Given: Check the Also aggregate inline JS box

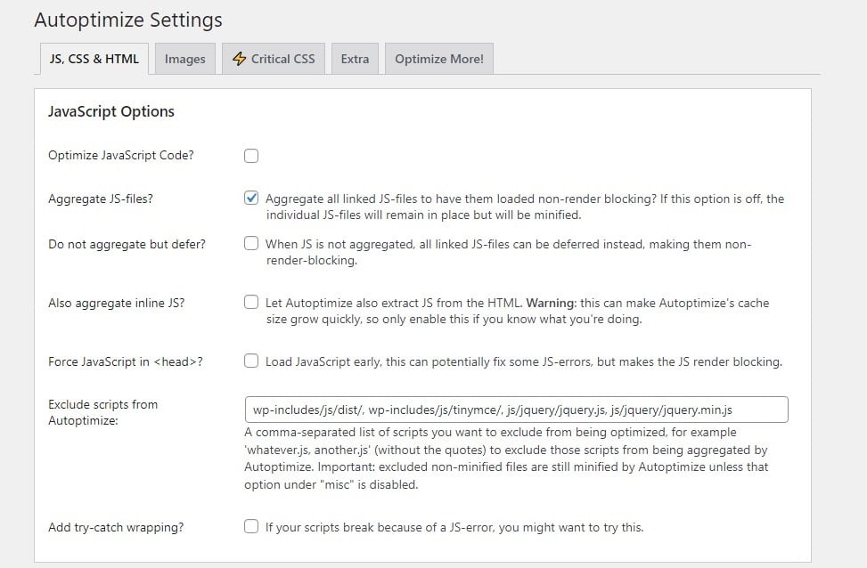Looking at the screenshot, I should coord(250,302).
